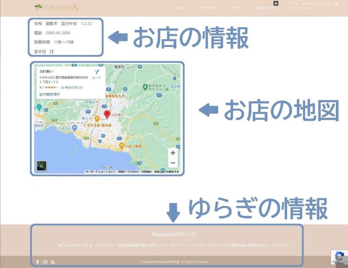Viewport: 348px width, 268px height.
Task: Select アクセス in the navigation bar
Action: 236,7
